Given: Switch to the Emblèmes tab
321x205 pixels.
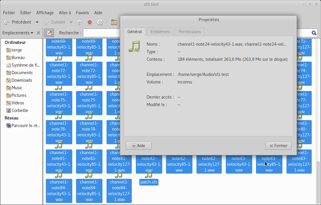Looking at the screenshot, I should 160,32.
